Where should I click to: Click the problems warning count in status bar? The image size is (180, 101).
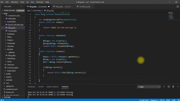2,100
